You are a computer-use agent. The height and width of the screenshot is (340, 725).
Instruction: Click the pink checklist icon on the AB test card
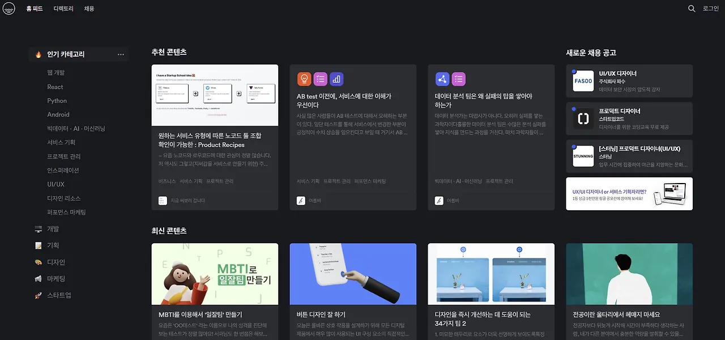point(320,78)
